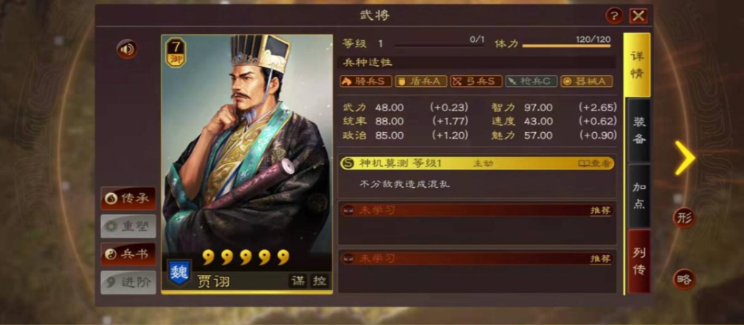
Task: Tap the 魏 faction badge
Action: 179,273
